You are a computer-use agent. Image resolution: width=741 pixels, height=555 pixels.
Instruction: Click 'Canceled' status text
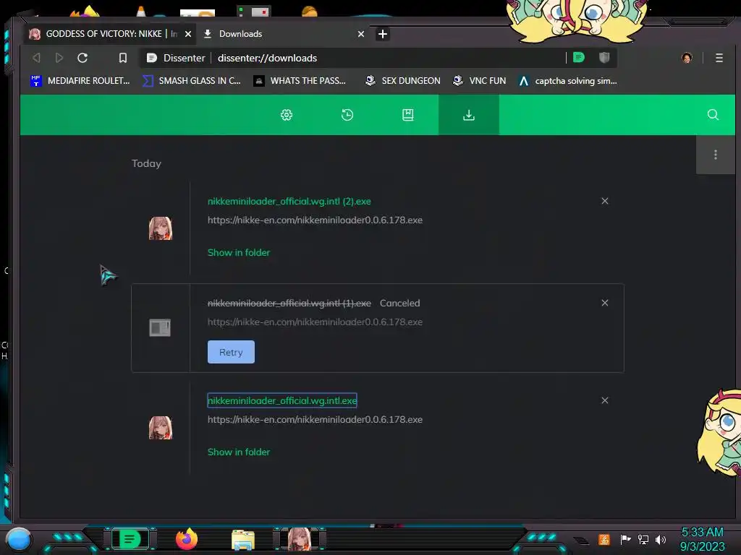click(x=399, y=303)
